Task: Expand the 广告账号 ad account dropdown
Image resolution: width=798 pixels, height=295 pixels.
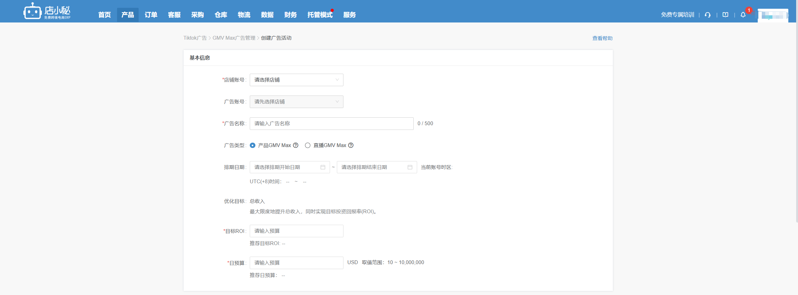Action: coord(296,102)
